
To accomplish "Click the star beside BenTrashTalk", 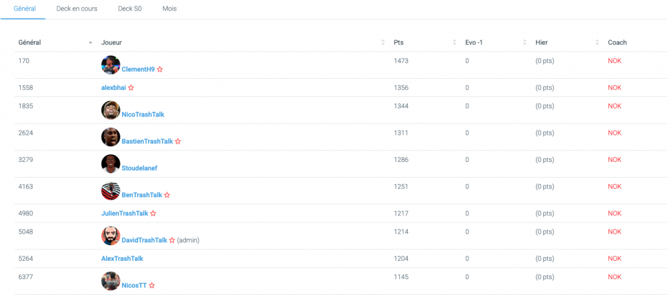I will 167,195.
